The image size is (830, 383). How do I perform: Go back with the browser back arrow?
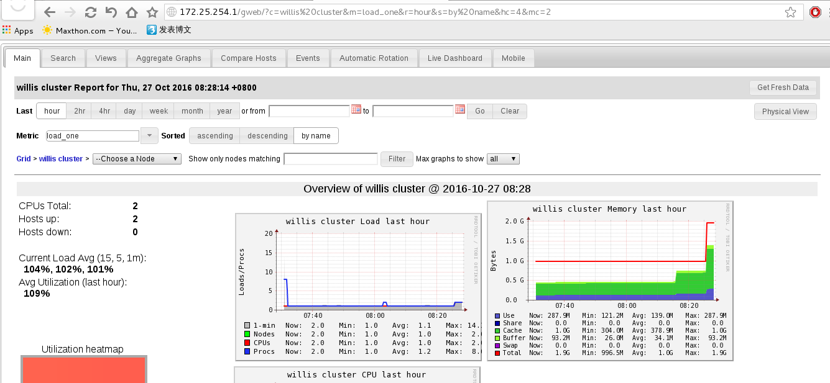click(x=50, y=12)
